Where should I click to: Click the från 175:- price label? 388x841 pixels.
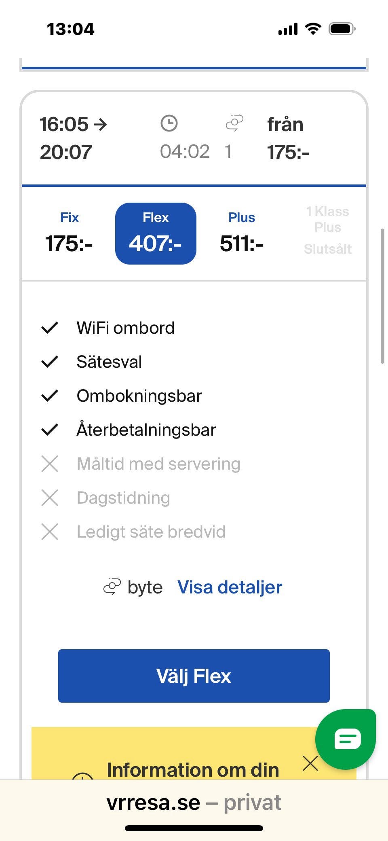(x=288, y=138)
